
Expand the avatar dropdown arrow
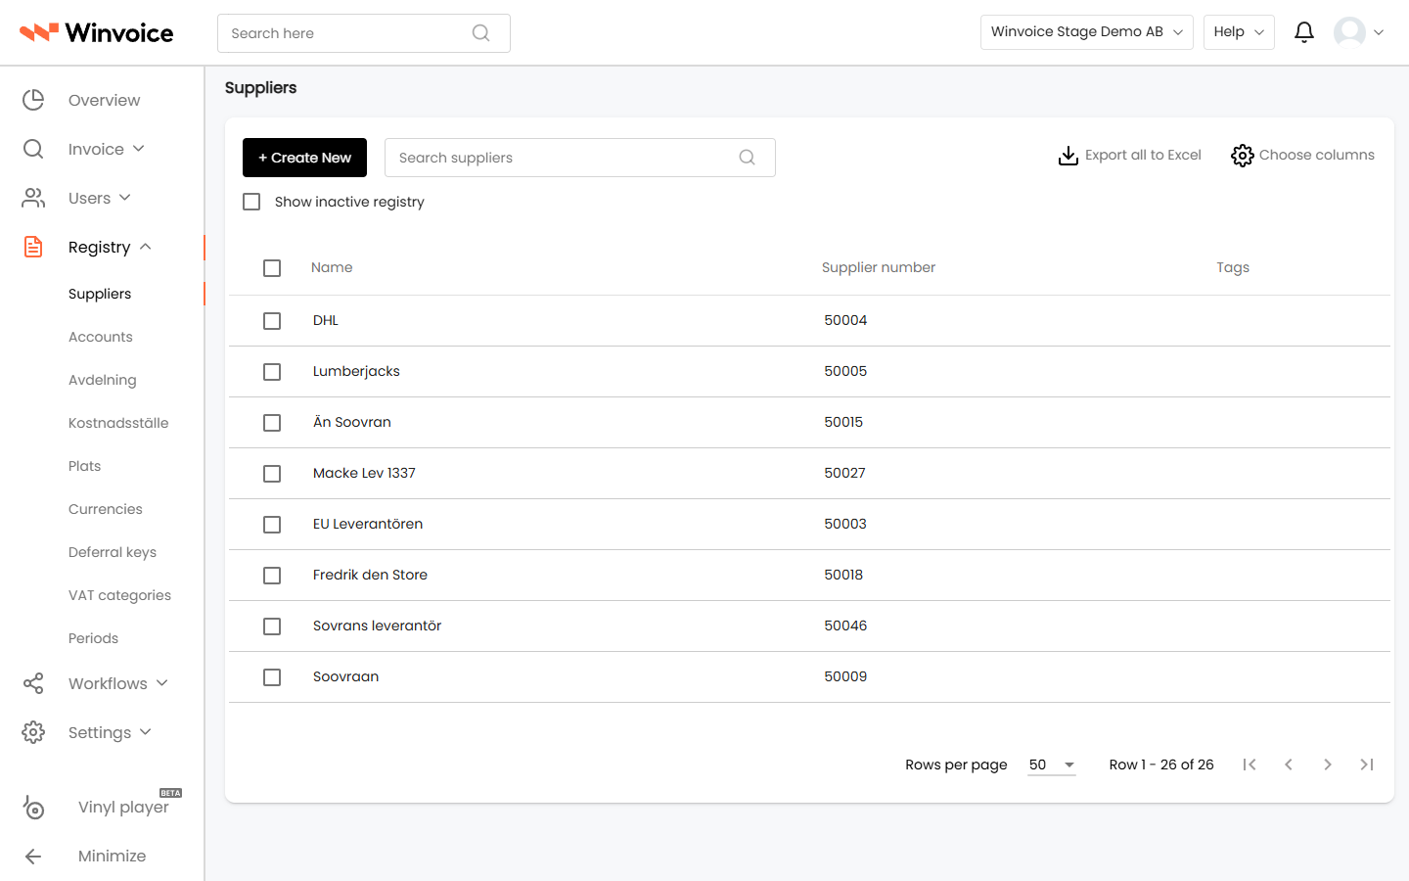(1379, 32)
